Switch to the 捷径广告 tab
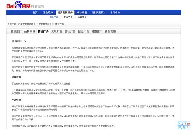The image size is (191, 130). (70, 31)
